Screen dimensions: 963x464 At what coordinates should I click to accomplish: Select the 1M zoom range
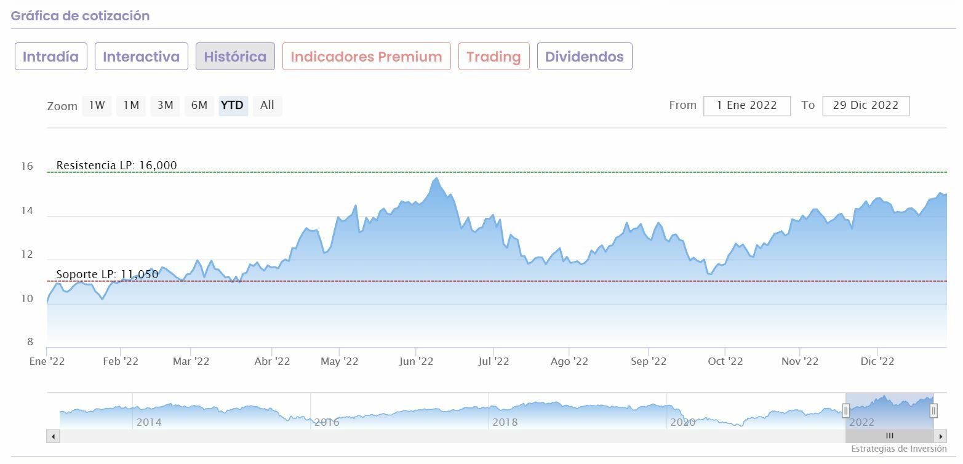pyautogui.click(x=131, y=105)
